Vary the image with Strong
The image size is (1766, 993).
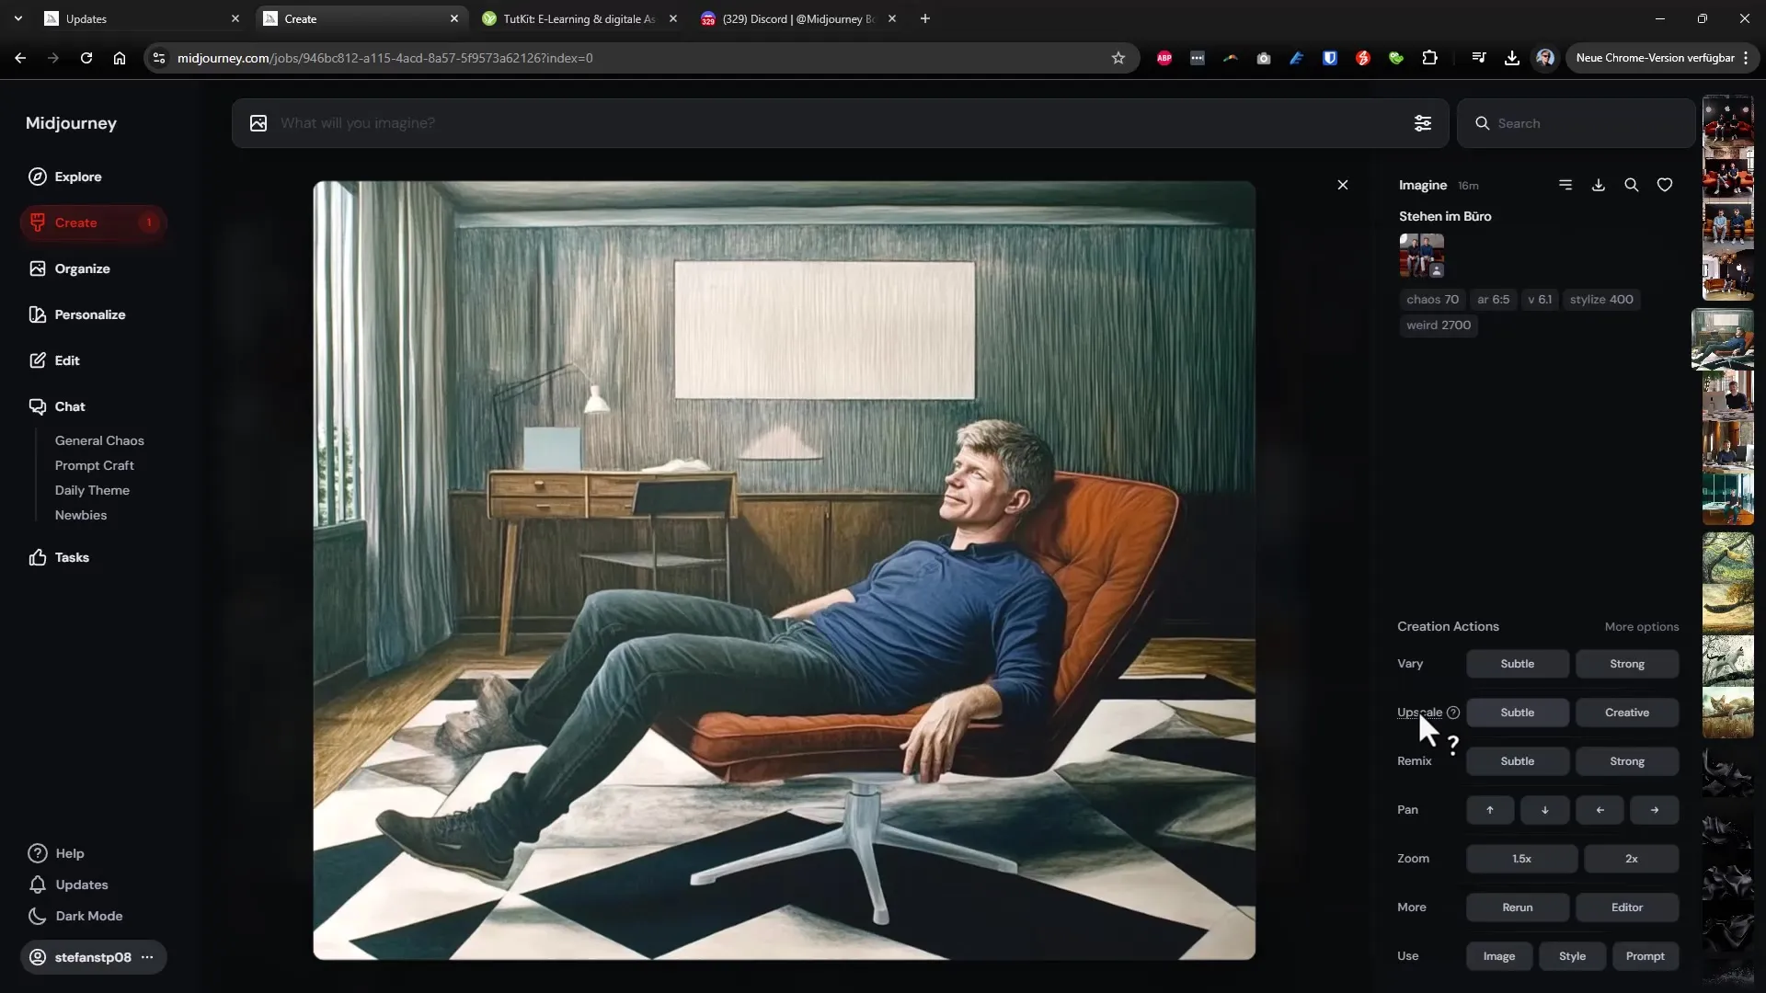tap(1627, 664)
